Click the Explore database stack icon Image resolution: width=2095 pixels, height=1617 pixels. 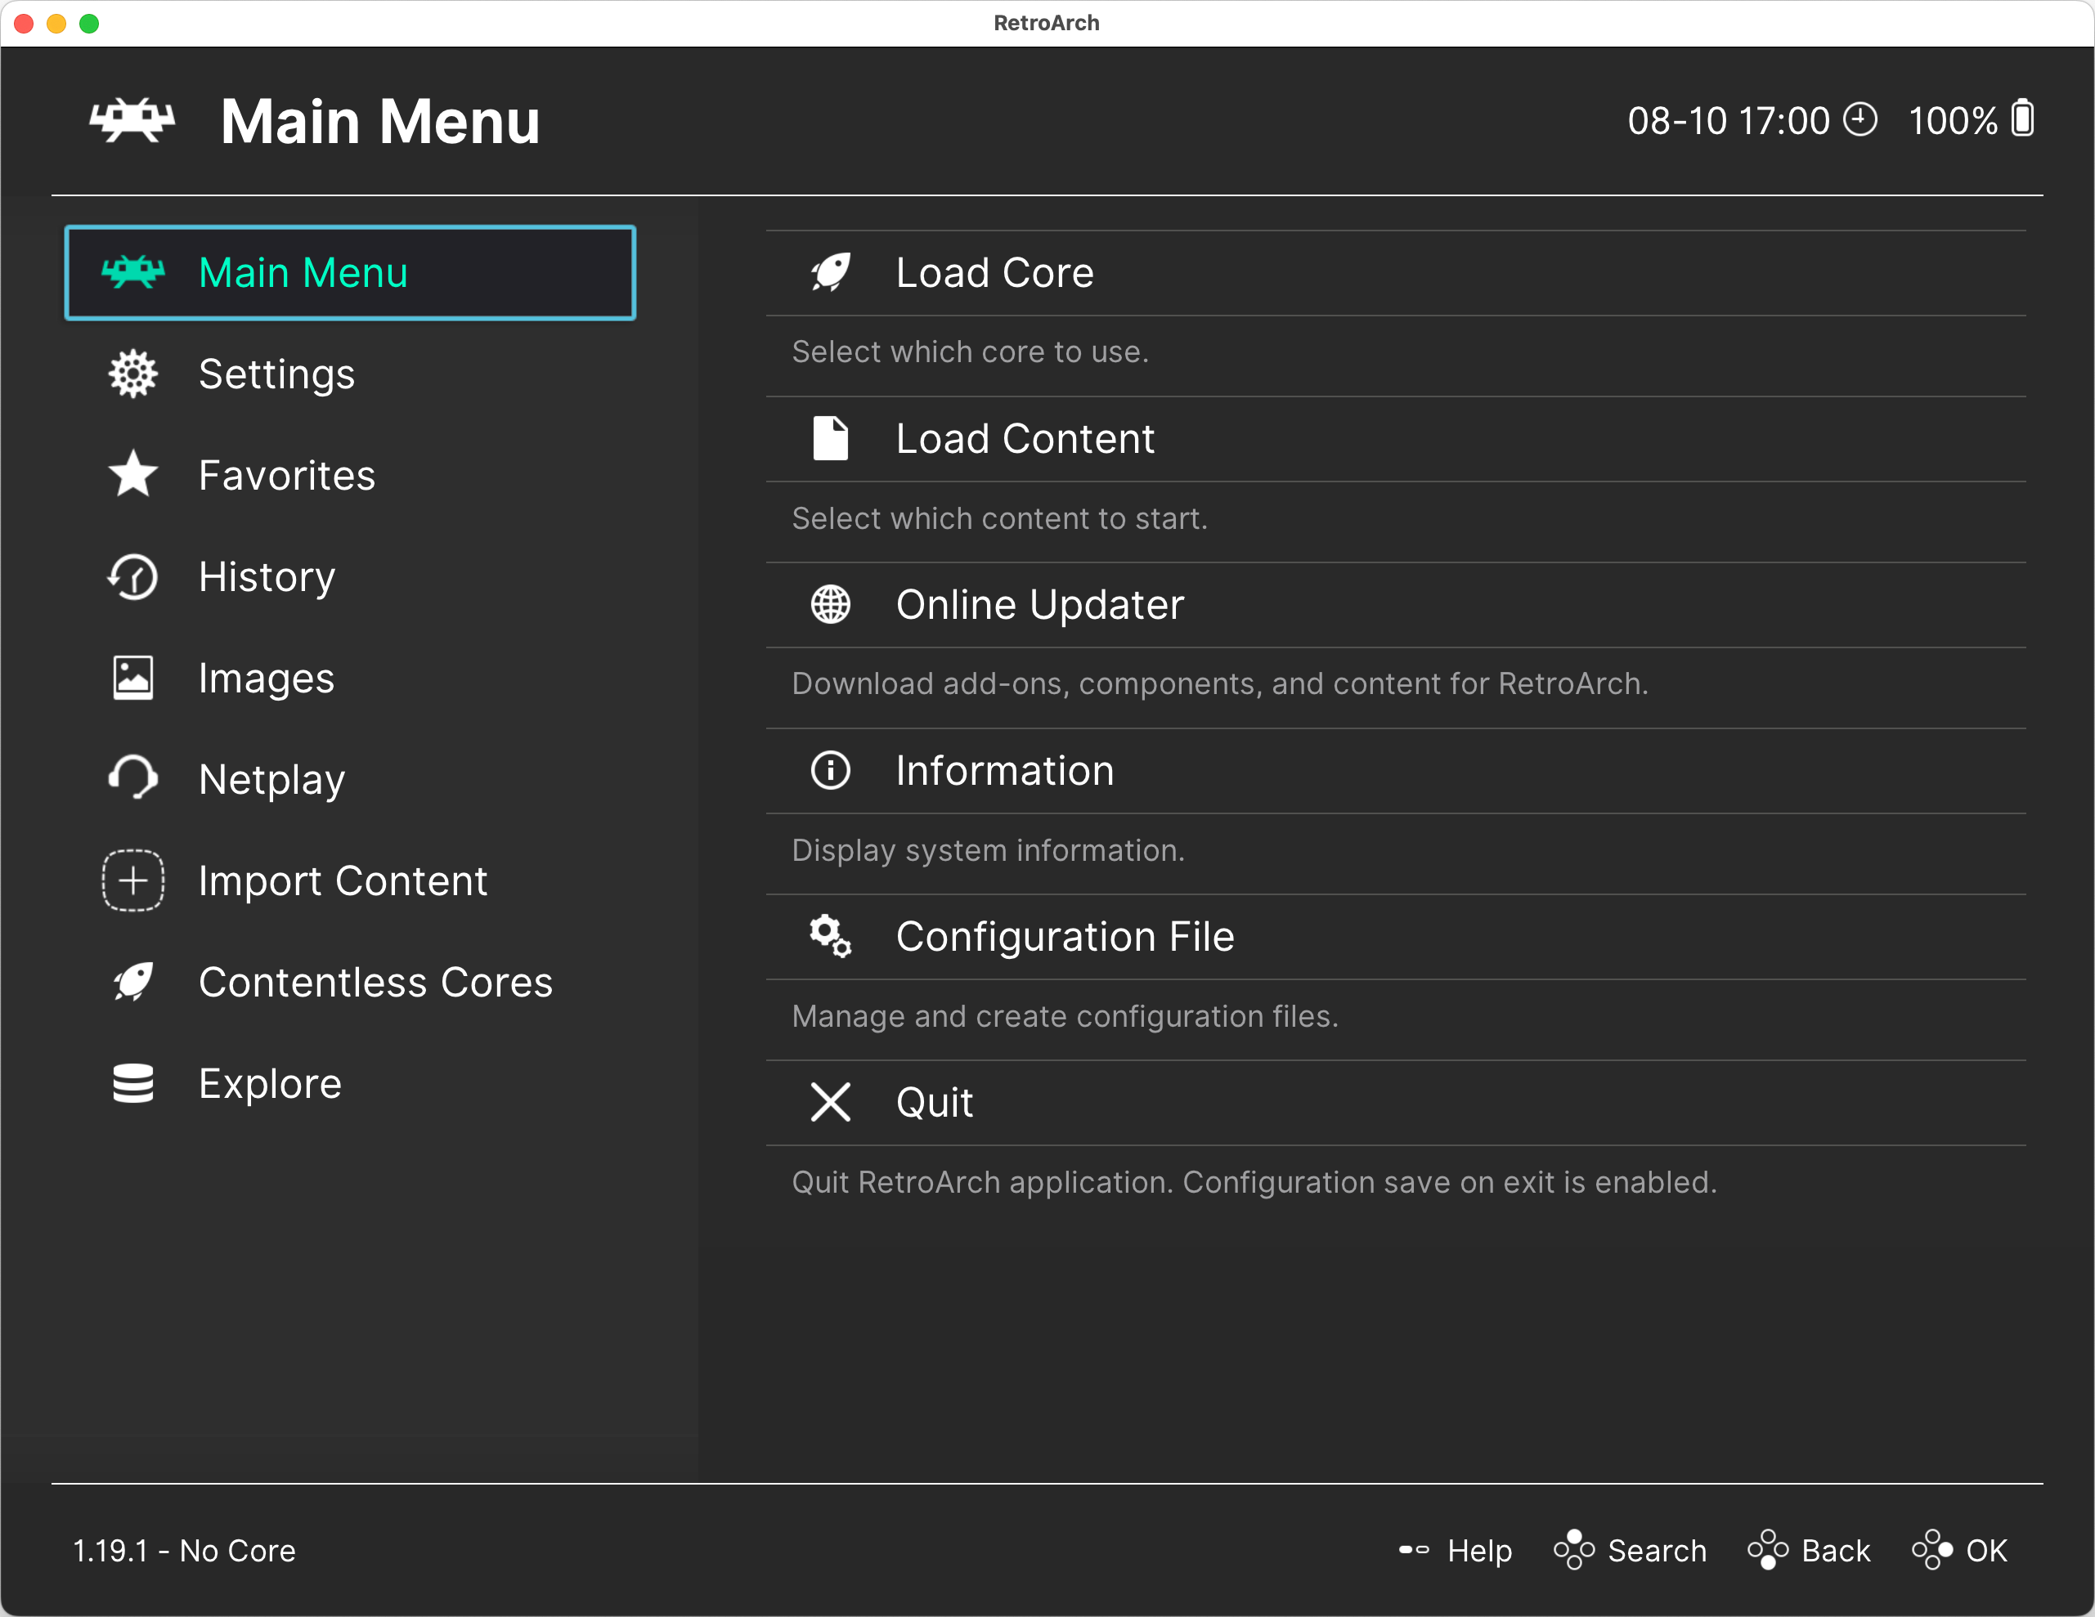[132, 1084]
